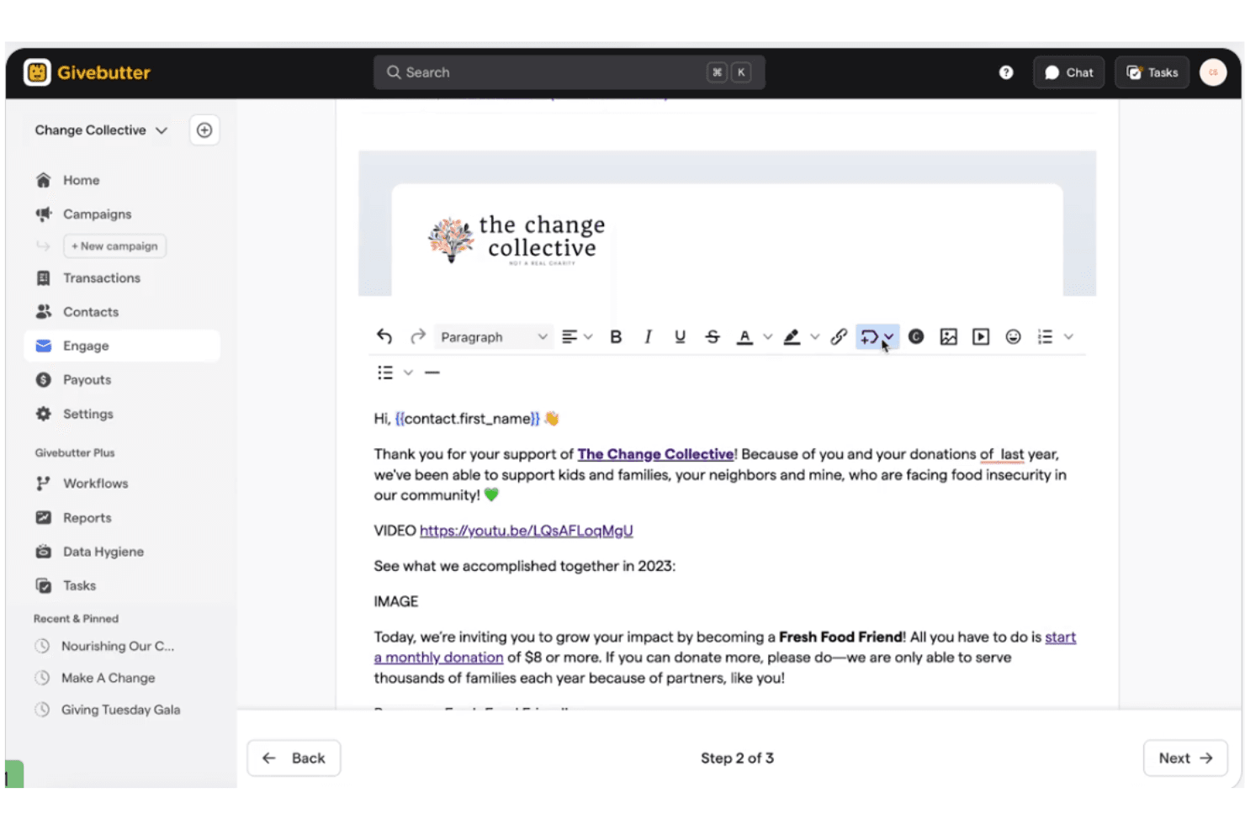1245x830 pixels.
Task: Insert an image into the email
Action: coord(949,337)
